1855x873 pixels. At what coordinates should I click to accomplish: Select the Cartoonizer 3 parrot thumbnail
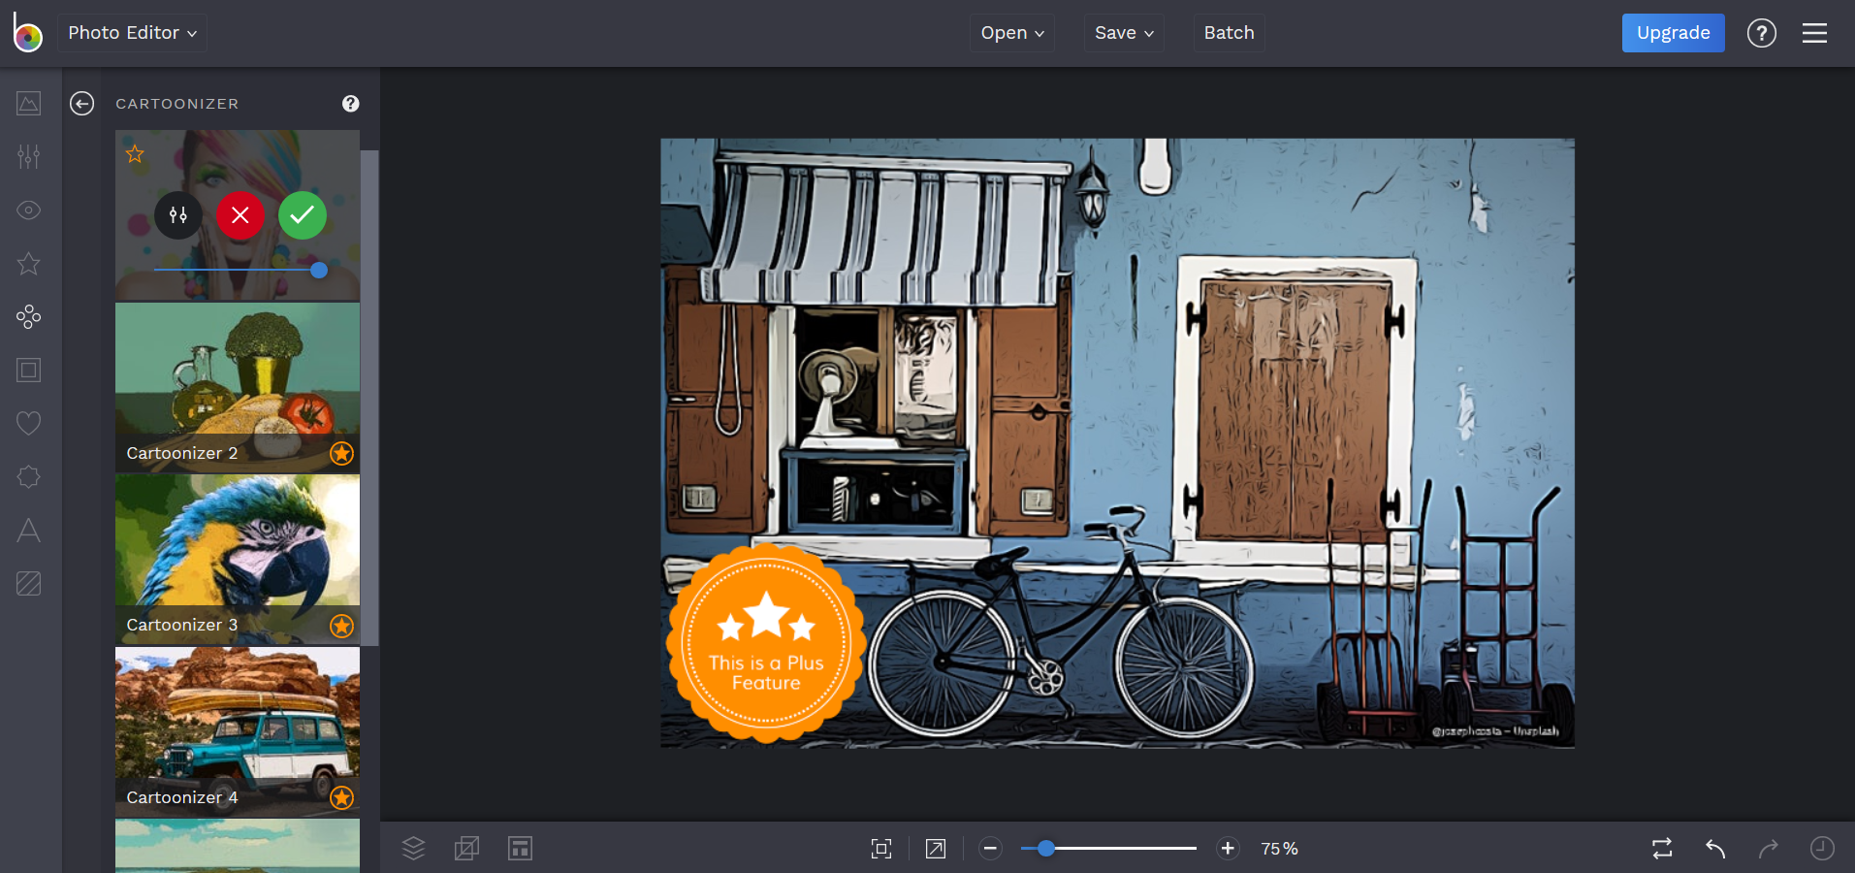238,560
